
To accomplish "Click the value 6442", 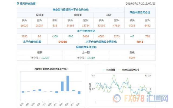I will [148, 26].
